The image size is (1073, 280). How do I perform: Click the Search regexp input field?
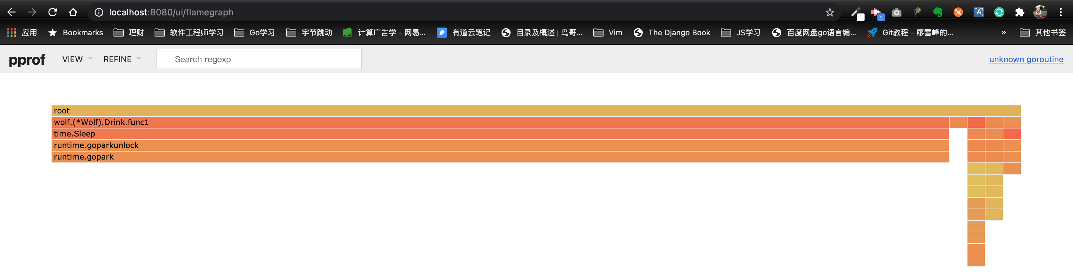(x=259, y=59)
